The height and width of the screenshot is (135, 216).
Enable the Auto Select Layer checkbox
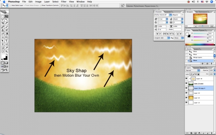click(x=10, y=5)
